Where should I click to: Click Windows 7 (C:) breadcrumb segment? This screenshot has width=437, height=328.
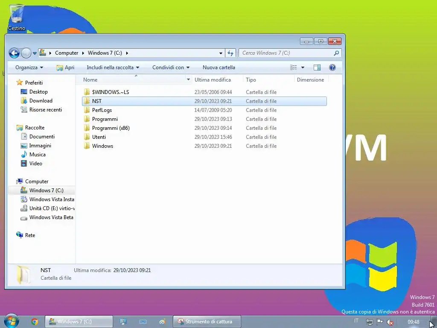(105, 53)
